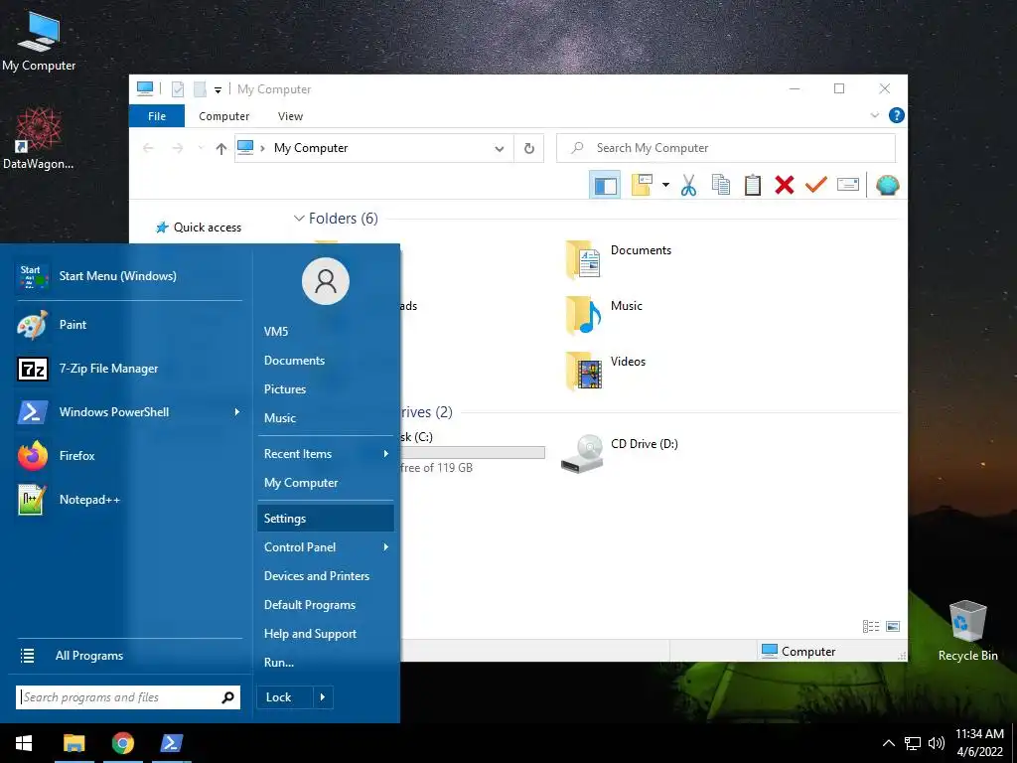Click the Search My Computer field
1017x763 pixels.
[x=726, y=148]
